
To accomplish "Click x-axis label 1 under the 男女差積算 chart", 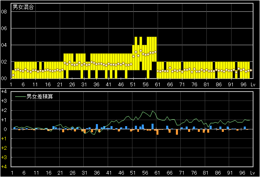I will click(12, 173).
